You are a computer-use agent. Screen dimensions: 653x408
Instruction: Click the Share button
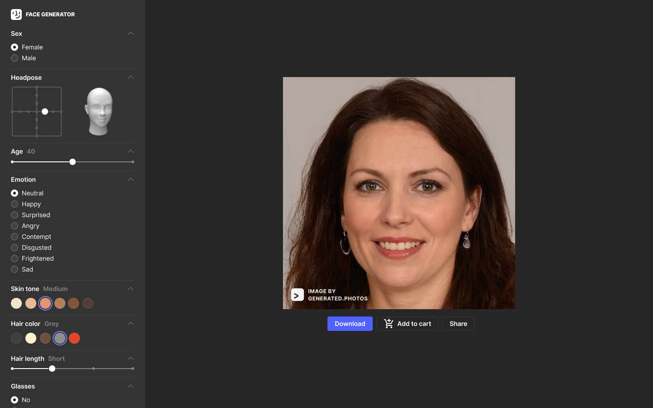[458, 324]
